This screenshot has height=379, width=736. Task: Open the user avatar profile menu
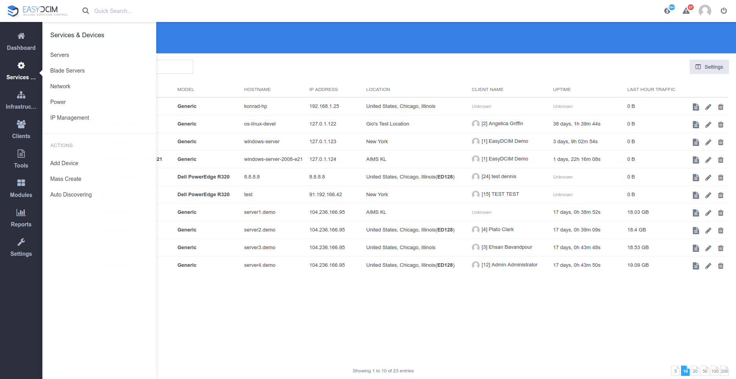[x=705, y=11]
